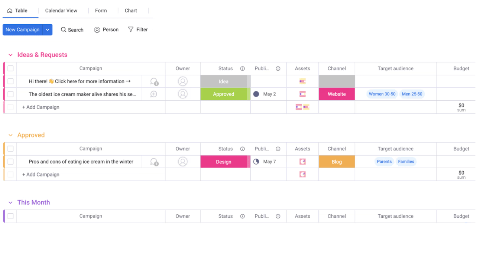The width and height of the screenshot is (483, 266).
Task: Click the Person filter icon
Action: tap(97, 30)
